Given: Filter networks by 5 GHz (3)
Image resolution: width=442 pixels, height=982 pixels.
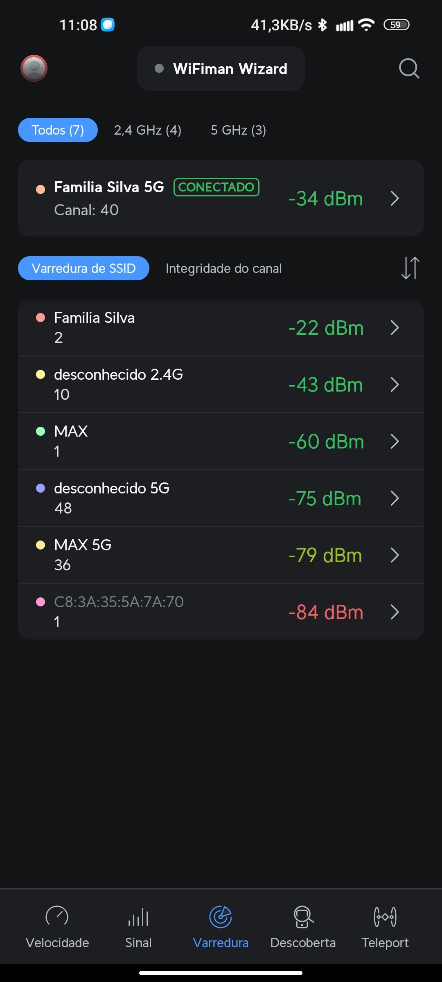Looking at the screenshot, I should (238, 130).
